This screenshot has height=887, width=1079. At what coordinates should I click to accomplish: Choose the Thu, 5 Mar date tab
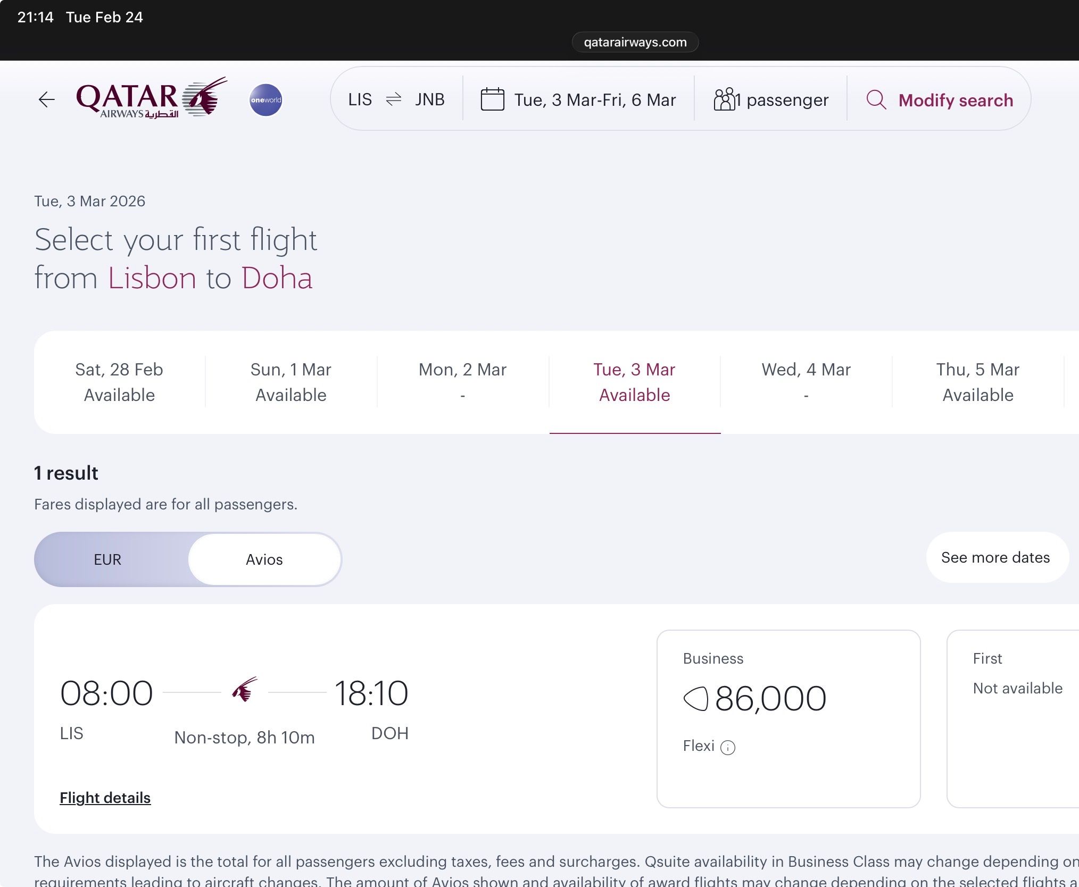coord(978,382)
